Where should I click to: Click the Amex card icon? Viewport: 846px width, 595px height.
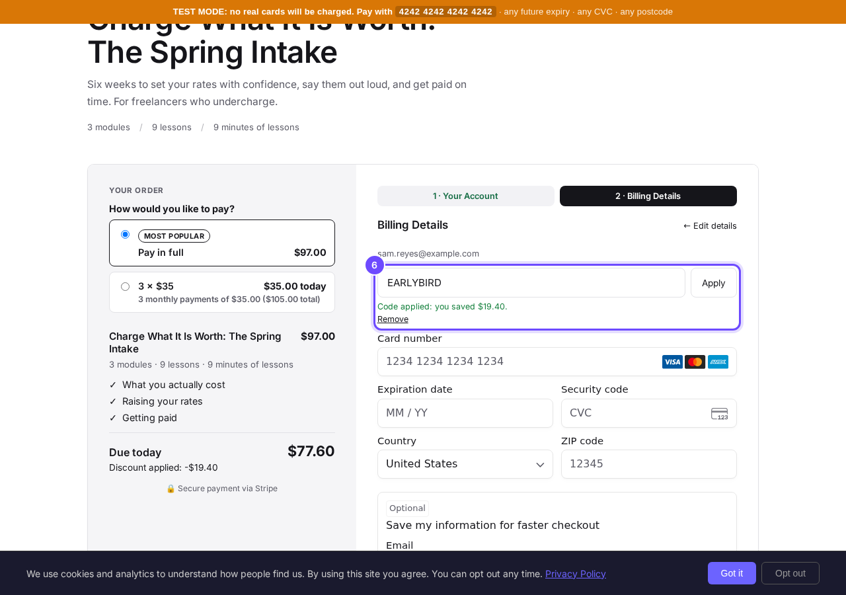pyautogui.click(x=718, y=362)
